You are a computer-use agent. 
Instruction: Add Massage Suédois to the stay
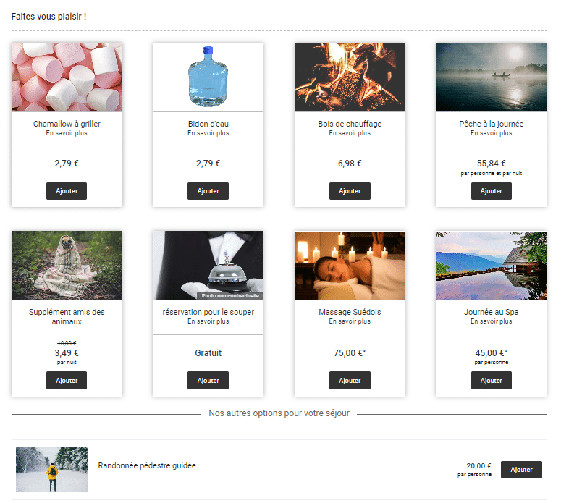(350, 380)
